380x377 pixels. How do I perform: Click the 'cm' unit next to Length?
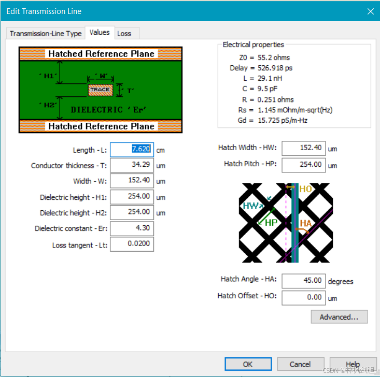tap(160, 150)
